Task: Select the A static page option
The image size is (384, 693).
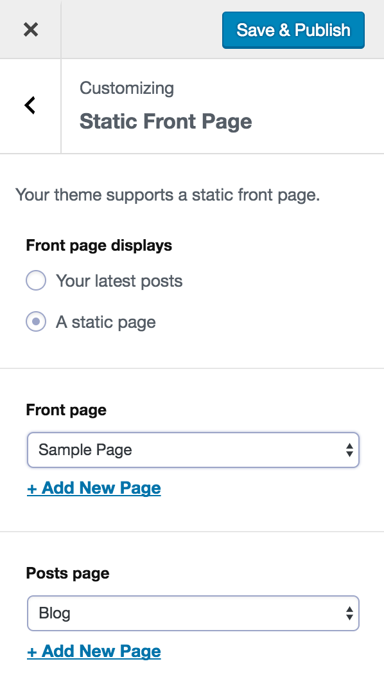Action: 36,321
